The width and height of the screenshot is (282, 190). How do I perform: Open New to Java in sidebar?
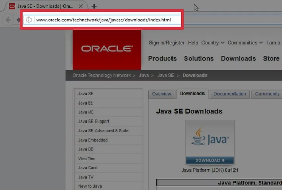pyautogui.click(x=109, y=186)
